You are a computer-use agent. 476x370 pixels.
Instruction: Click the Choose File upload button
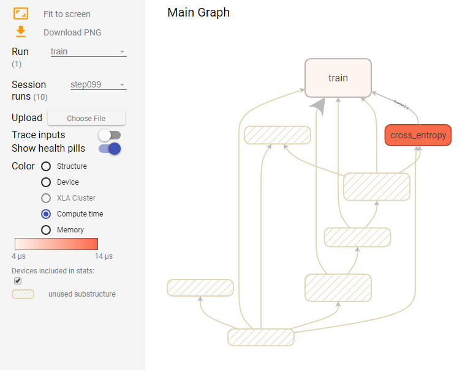click(x=86, y=118)
